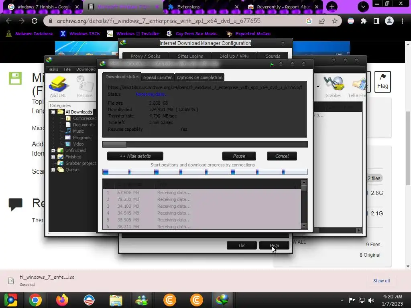Viewport: 411px width, 308px height.
Task: Click the Add URL toolbar icon
Action: 58,87
